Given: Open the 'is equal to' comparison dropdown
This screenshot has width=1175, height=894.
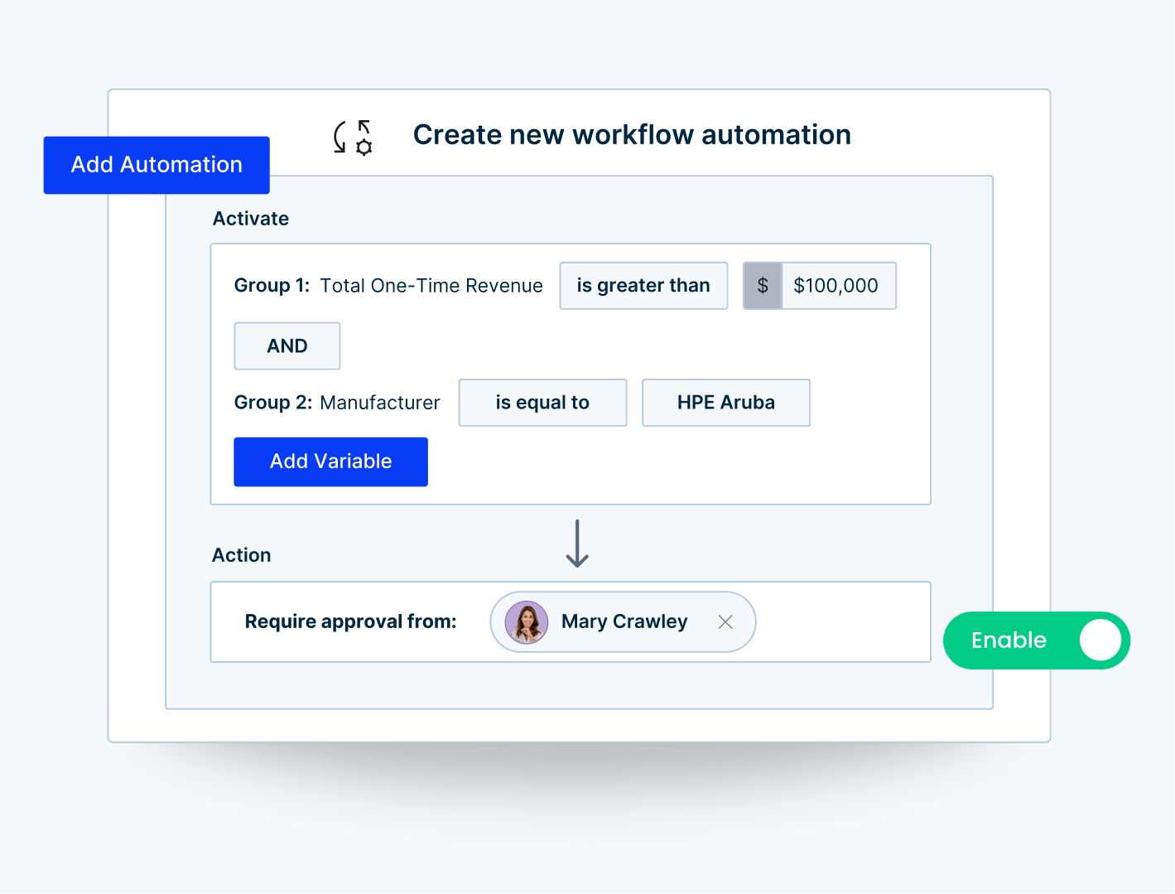Looking at the screenshot, I should 542,402.
